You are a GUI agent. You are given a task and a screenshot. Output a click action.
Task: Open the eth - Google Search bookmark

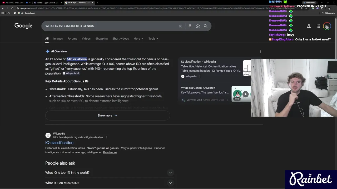tap(26, 13)
